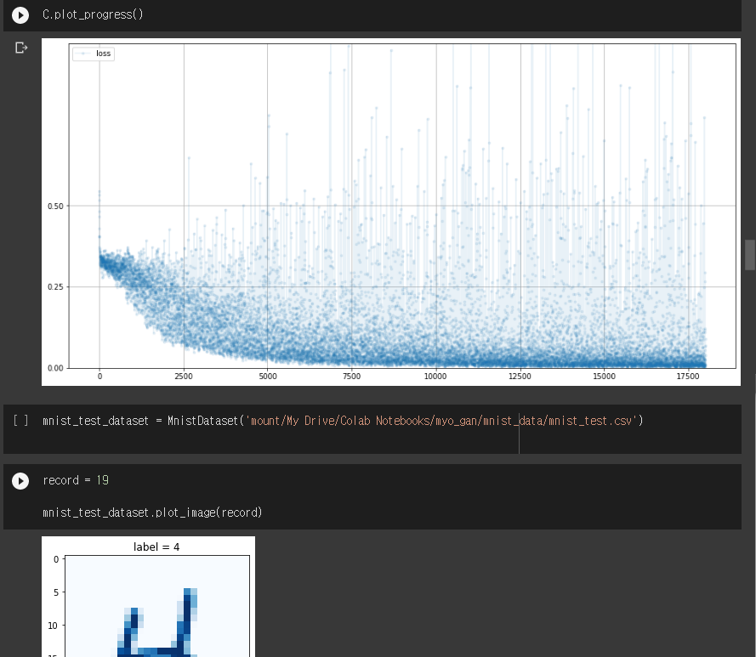Image resolution: width=756 pixels, height=657 pixels.
Task: Click the 0.00 y-axis tick label
Action: point(55,368)
